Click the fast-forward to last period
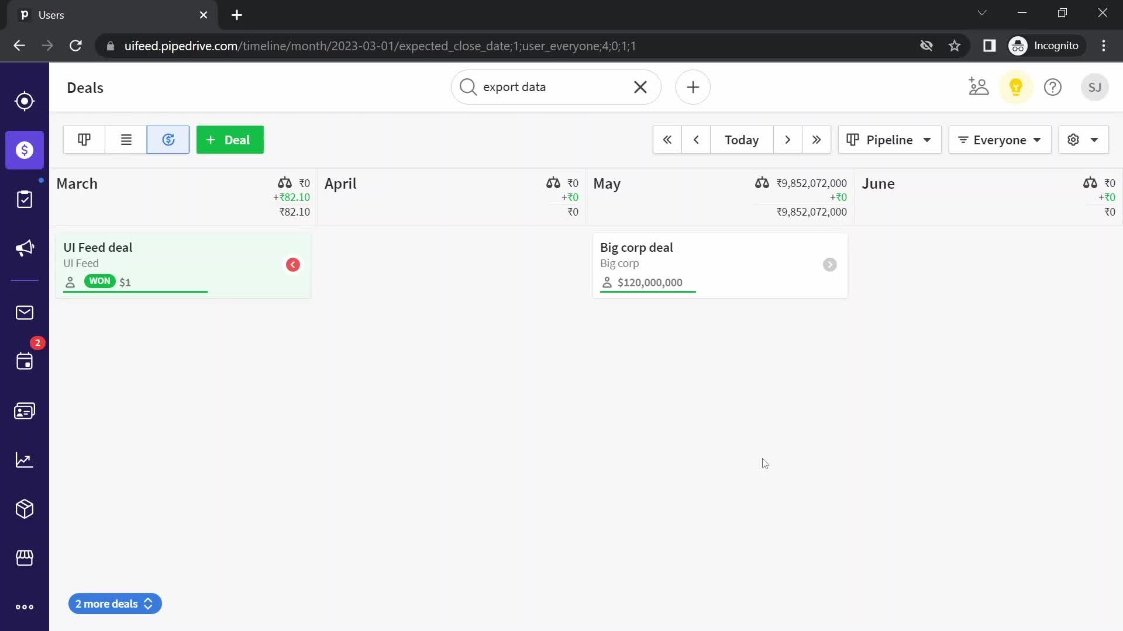This screenshot has width=1123, height=631. (x=817, y=140)
